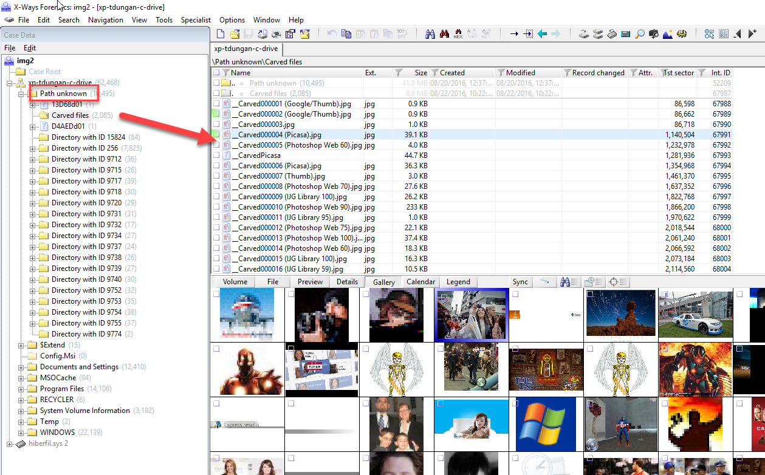
Task: Select the RECYCLER folder in tree
Action: click(57, 400)
